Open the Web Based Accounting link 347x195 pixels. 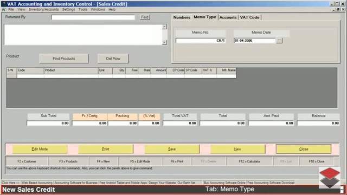37,183
